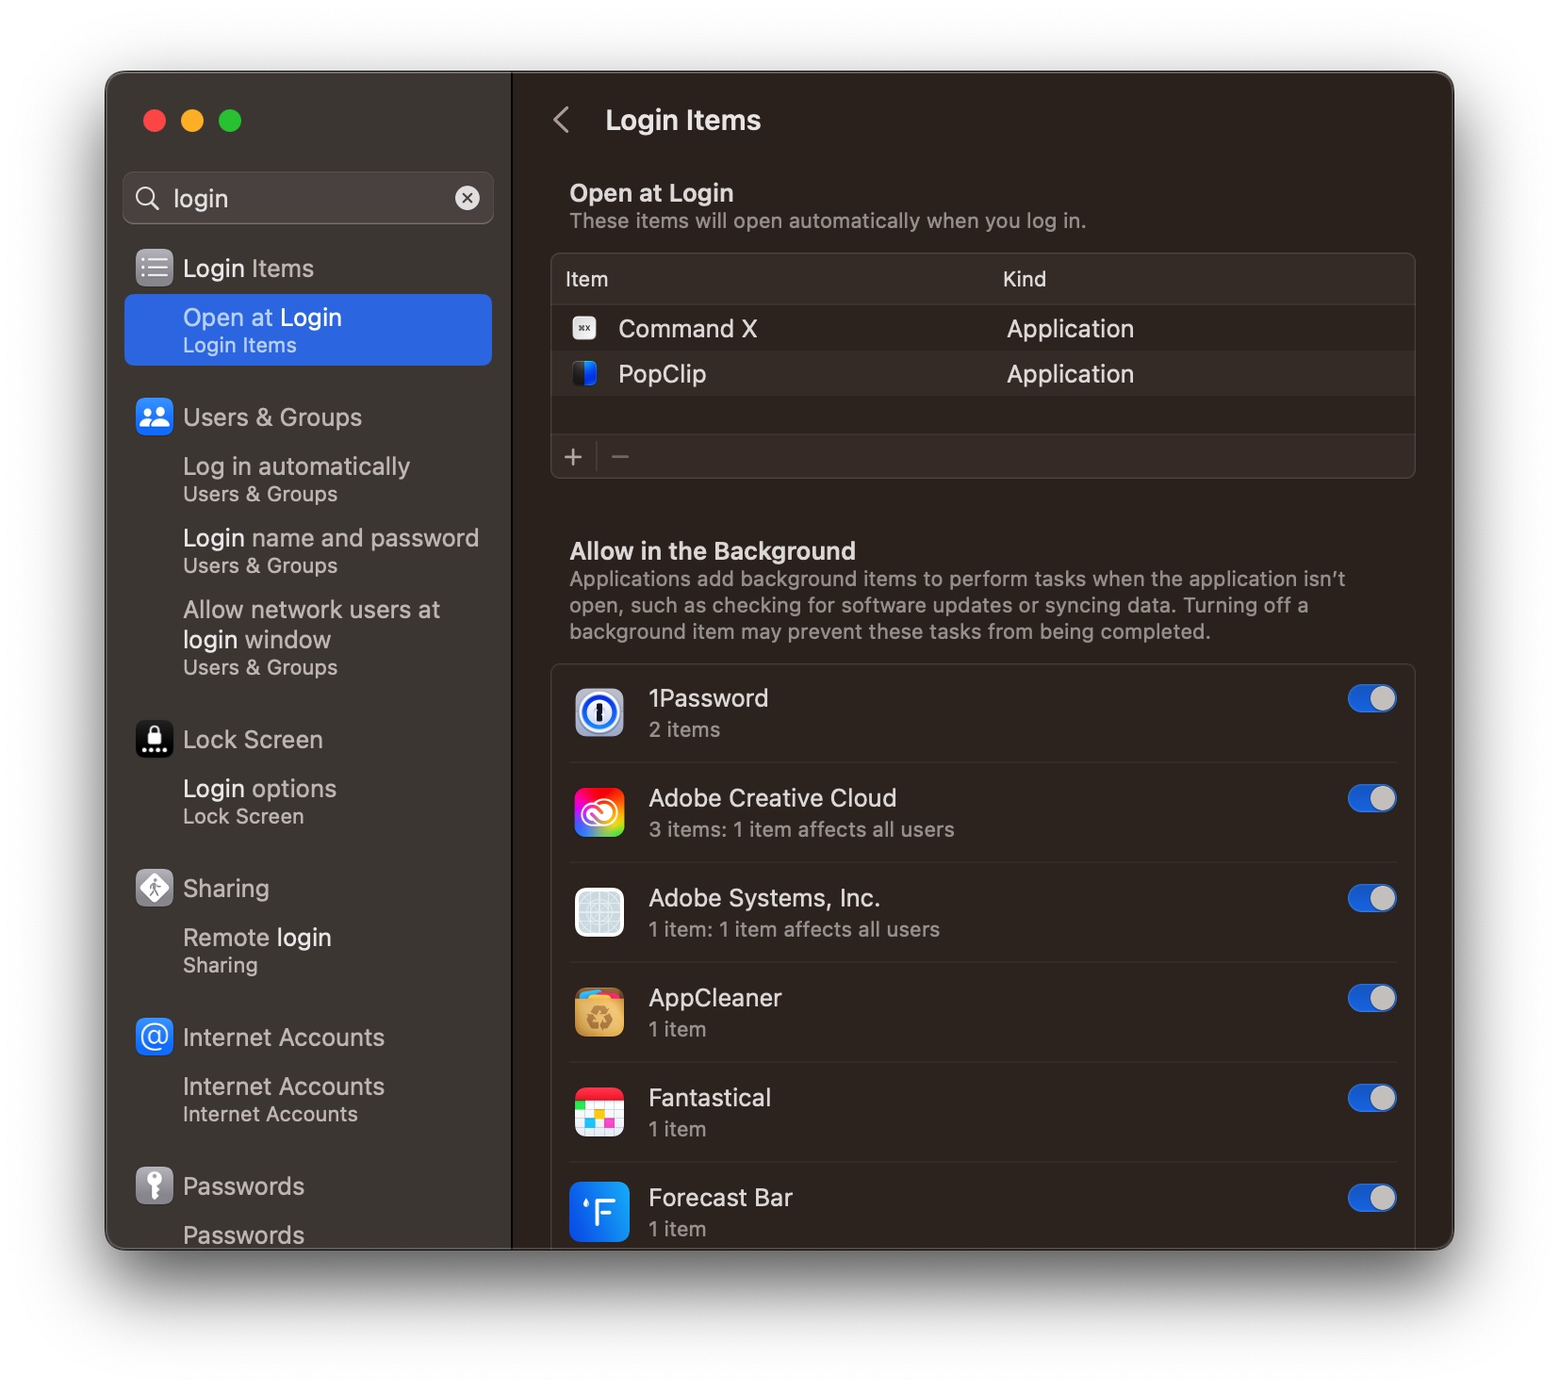The height and width of the screenshot is (1389, 1559).
Task: Disable 1Password background toggle
Action: click(x=1372, y=698)
